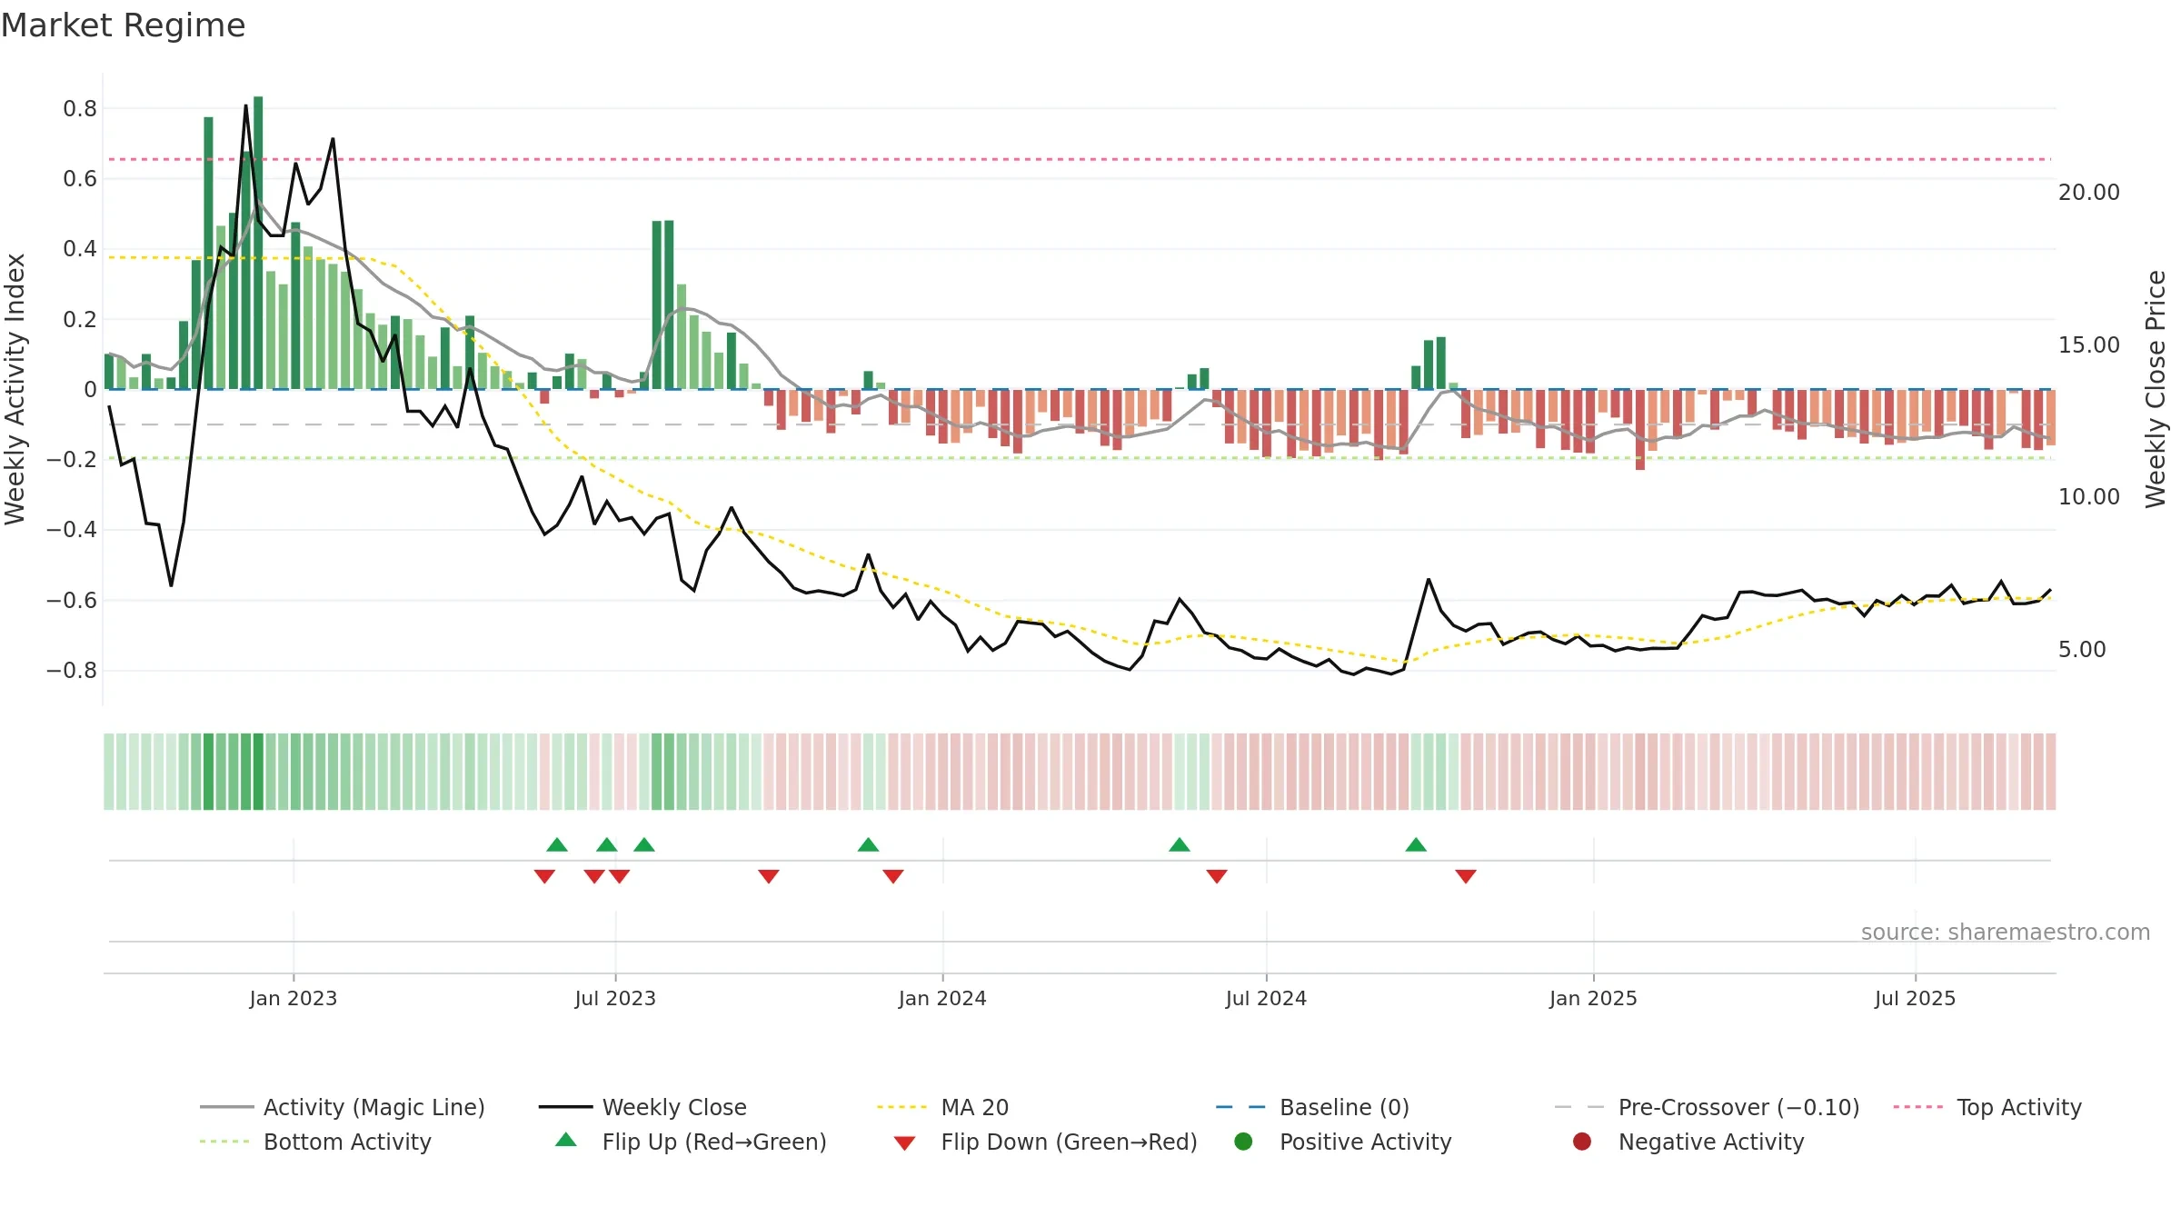2181x1227 pixels.
Task: Click the flip-up triangle before Jul 2024
Action: [1180, 844]
